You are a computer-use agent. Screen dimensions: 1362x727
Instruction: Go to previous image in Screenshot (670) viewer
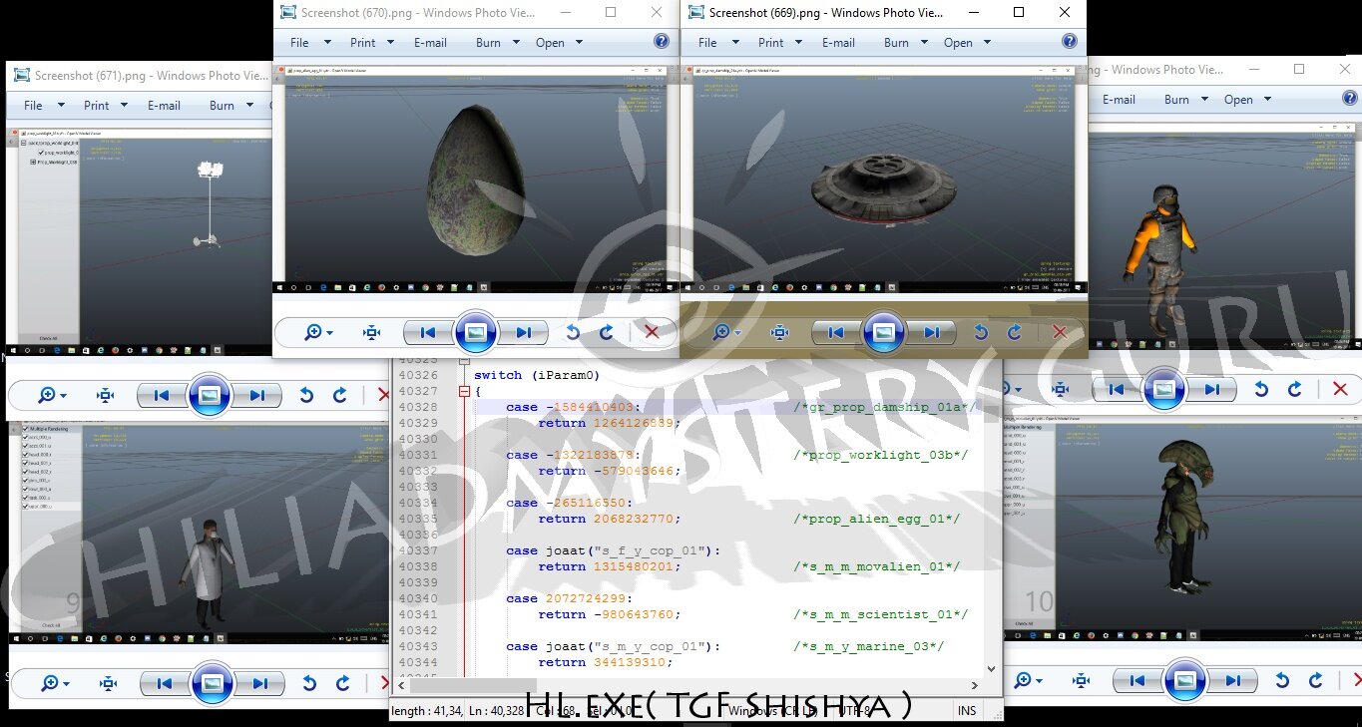click(428, 332)
